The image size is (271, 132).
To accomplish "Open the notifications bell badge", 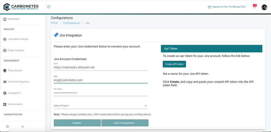I will [255, 6].
